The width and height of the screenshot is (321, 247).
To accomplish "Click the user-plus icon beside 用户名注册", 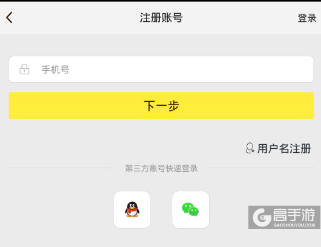I will tap(250, 148).
